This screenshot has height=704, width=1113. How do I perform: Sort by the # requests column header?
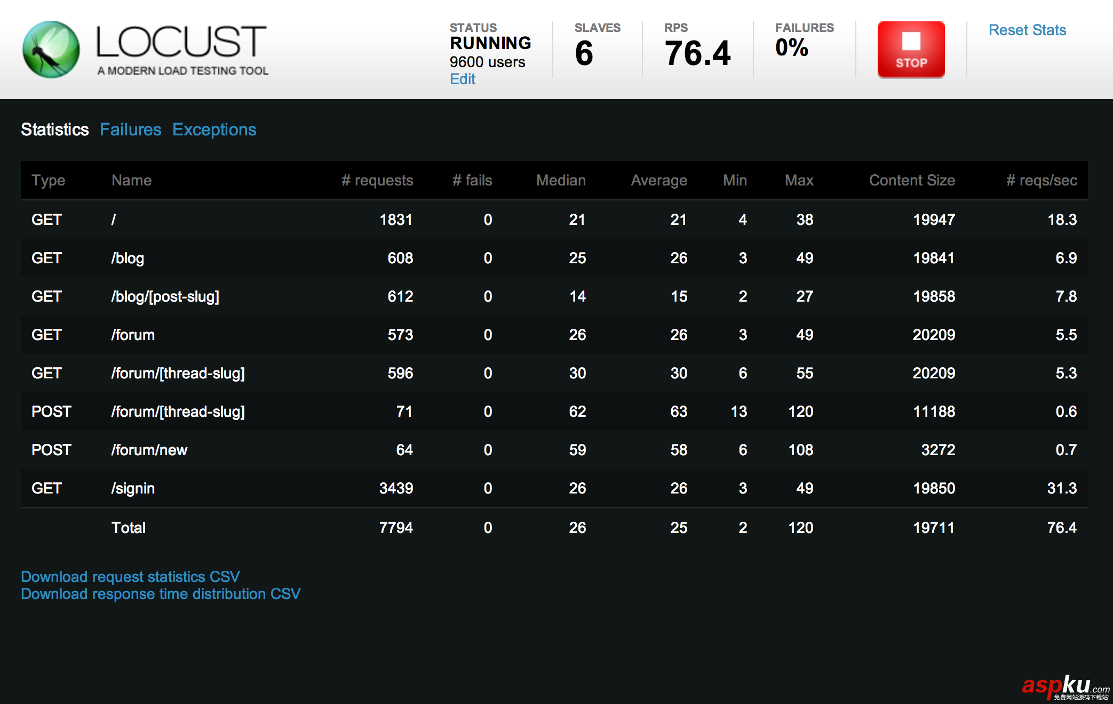pyautogui.click(x=377, y=180)
